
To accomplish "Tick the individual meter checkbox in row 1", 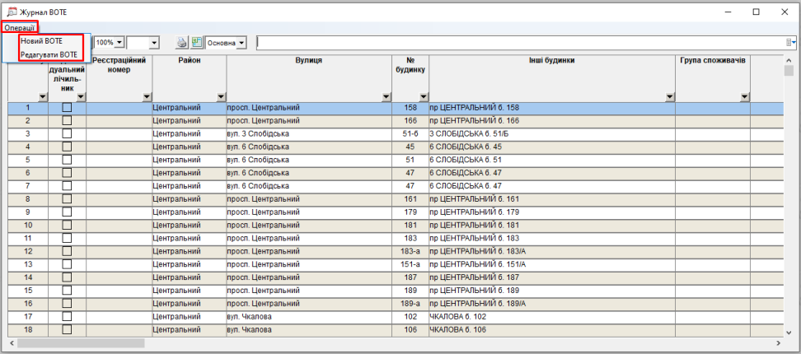I will tap(67, 108).
